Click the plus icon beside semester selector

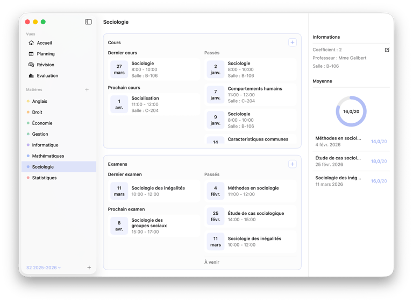coord(89,268)
